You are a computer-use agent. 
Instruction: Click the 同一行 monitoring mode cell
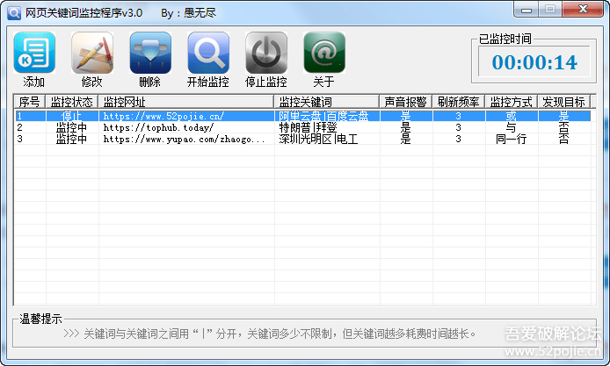click(512, 139)
